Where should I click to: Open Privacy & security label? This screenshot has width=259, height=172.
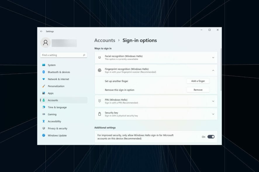(58, 129)
